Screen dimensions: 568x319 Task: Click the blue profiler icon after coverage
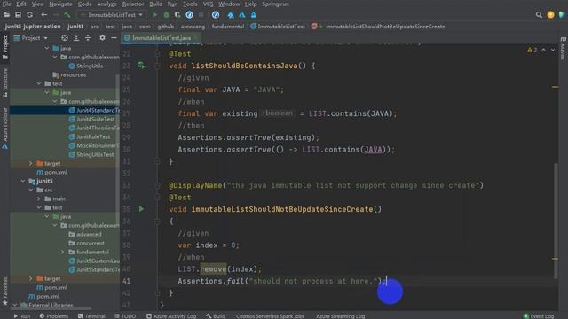pos(189,15)
